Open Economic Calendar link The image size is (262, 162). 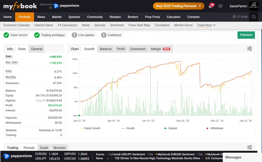(x=16, y=25)
